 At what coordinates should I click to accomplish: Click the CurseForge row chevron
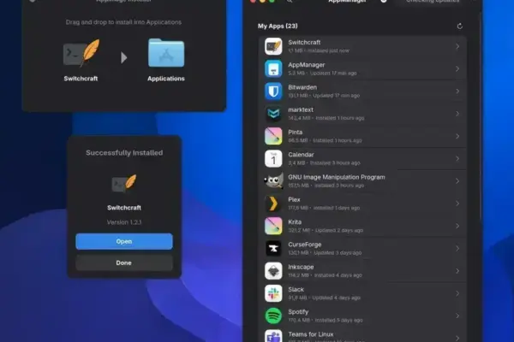point(457,249)
